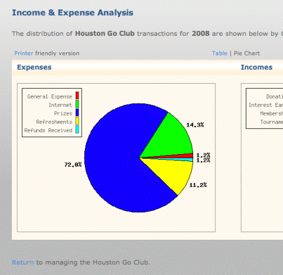Click the thin red General Expense slice
Image resolution: width=283 pixels, height=275 pixels.
click(x=184, y=155)
